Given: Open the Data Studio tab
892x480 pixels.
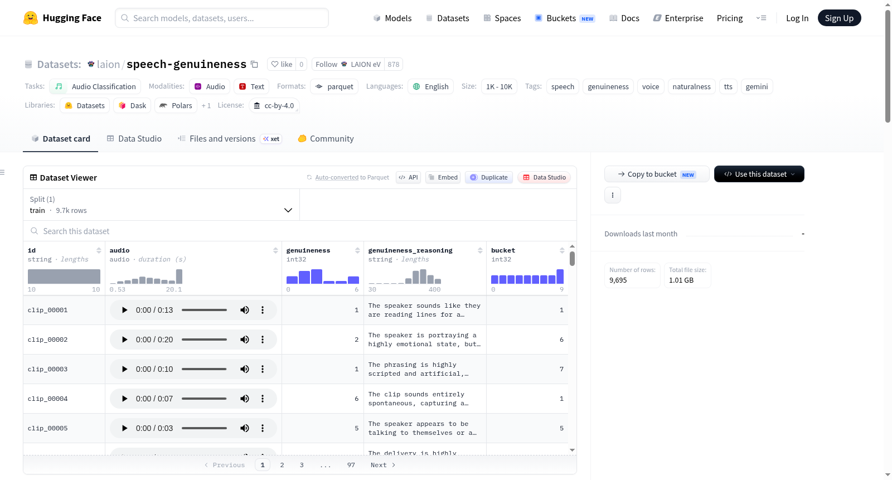Looking at the screenshot, I should pyautogui.click(x=134, y=139).
